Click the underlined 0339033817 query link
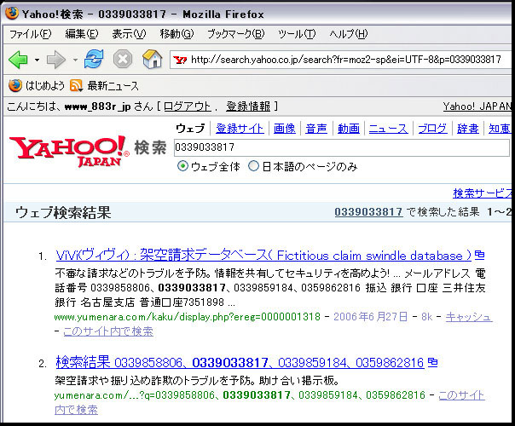The height and width of the screenshot is (426, 515). [x=368, y=211]
